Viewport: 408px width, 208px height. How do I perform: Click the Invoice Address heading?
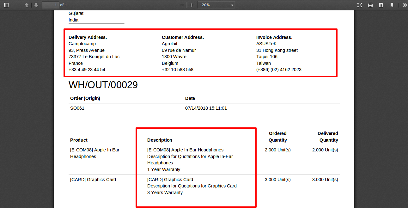click(274, 37)
